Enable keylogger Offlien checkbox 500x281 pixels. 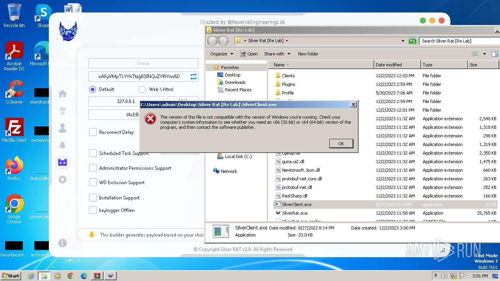tap(93, 210)
